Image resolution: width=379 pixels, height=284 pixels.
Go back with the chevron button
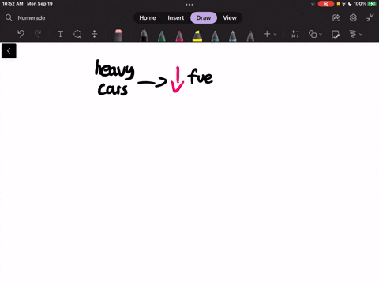[x=9, y=50]
